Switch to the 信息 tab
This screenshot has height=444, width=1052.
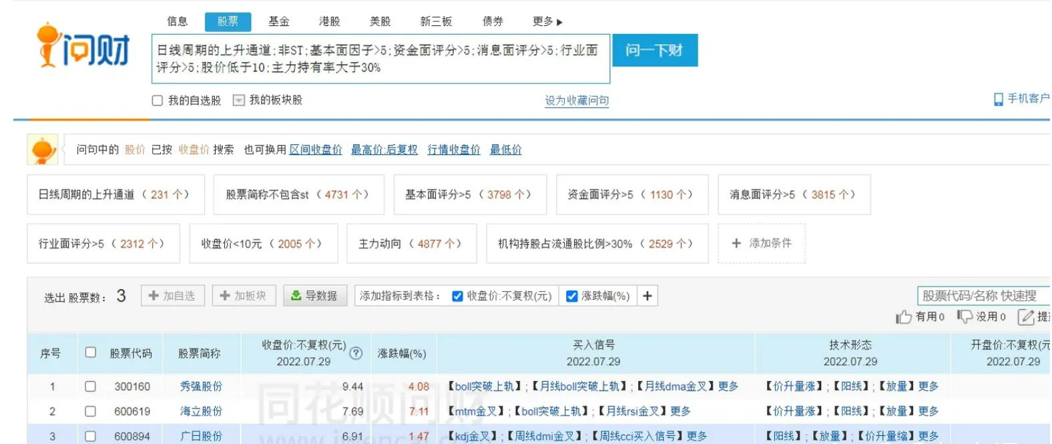[x=178, y=21]
